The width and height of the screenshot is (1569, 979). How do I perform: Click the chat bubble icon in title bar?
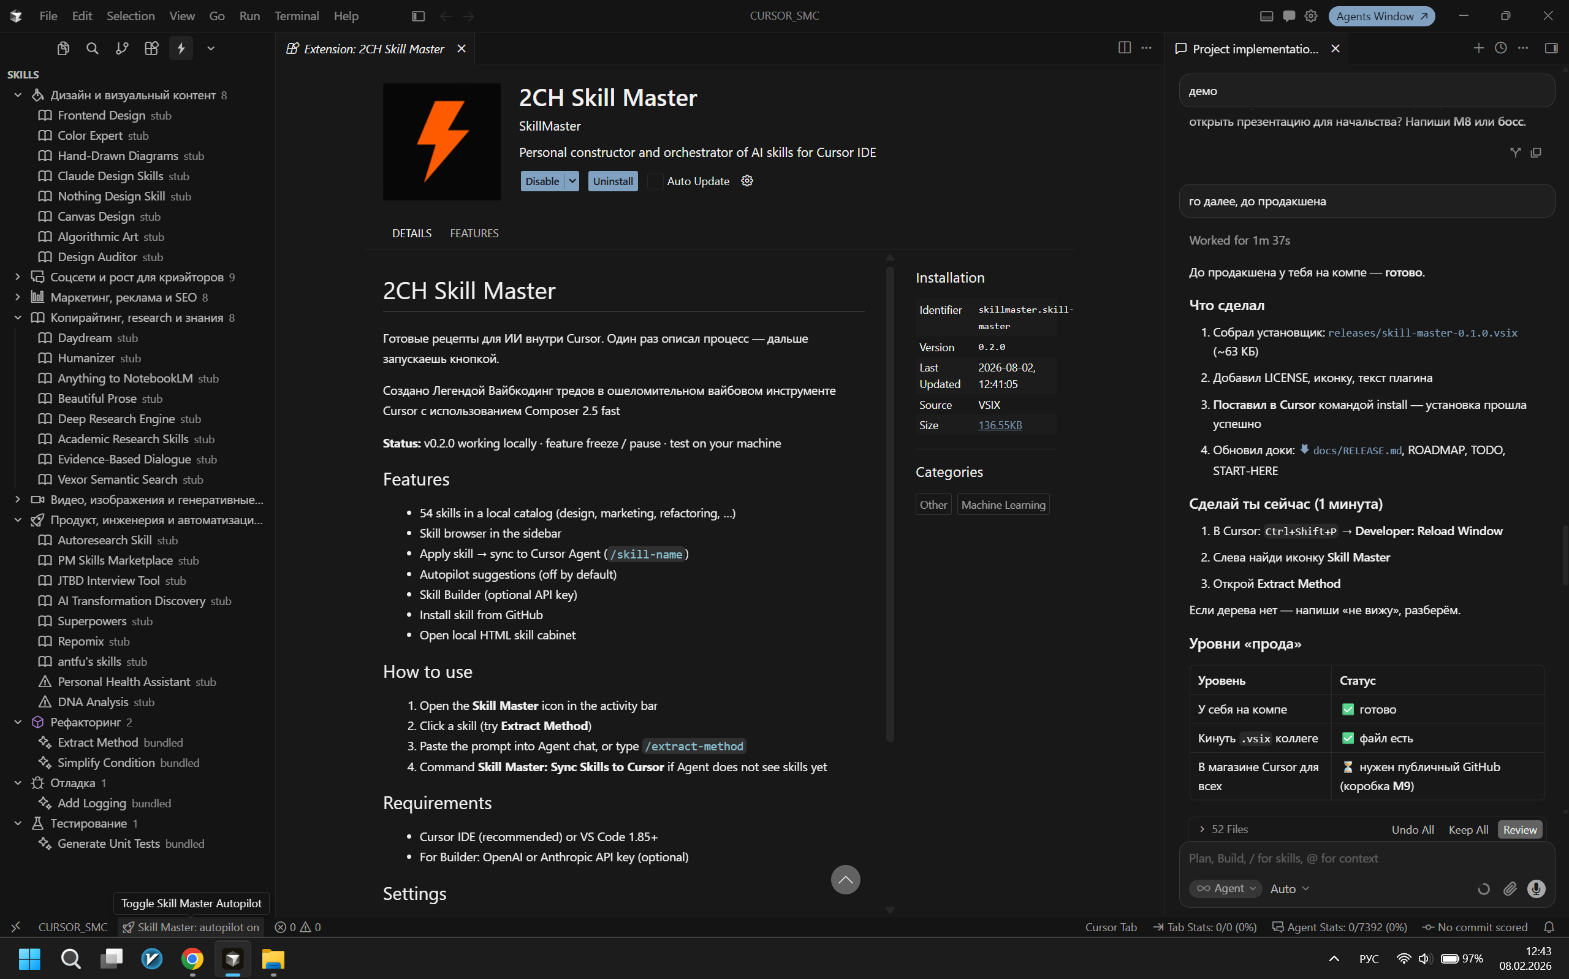click(x=1289, y=16)
